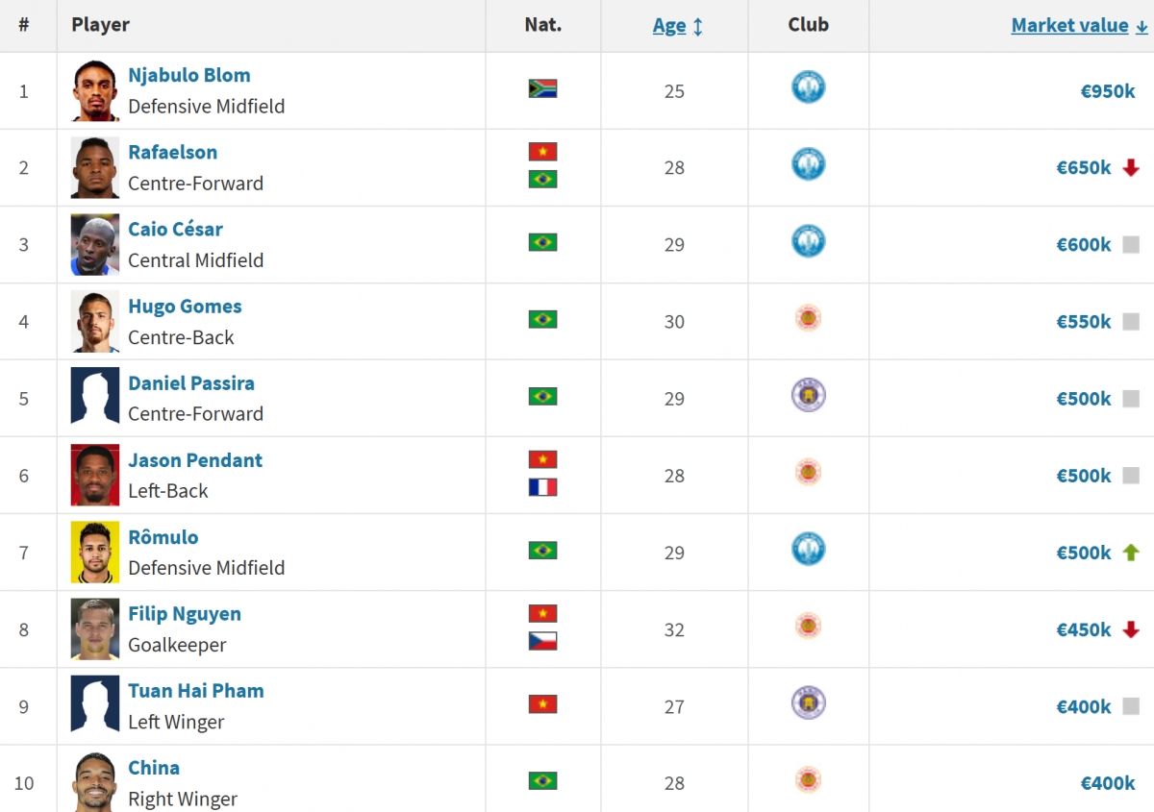Click the Czech flag in Filip Nguyen's row
The height and width of the screenshot is (812, 1154).
click(x=542, y=641)
